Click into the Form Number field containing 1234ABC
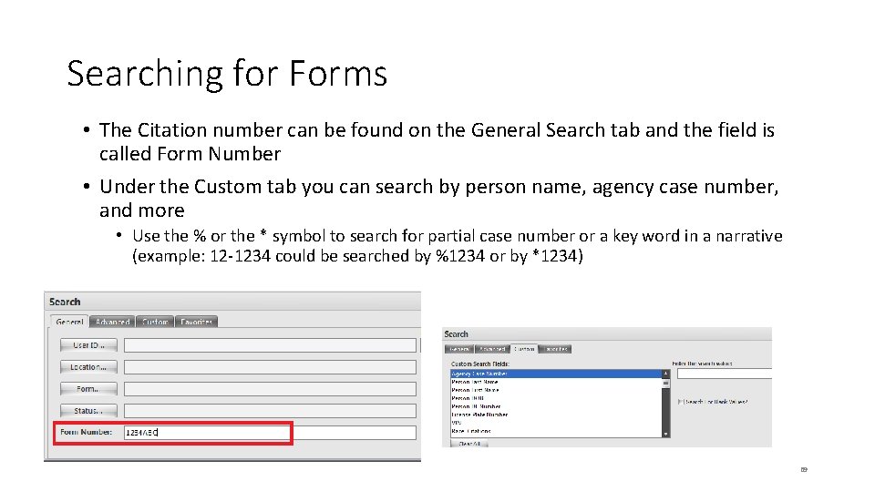The image size is (875, 492). [270, 432]
